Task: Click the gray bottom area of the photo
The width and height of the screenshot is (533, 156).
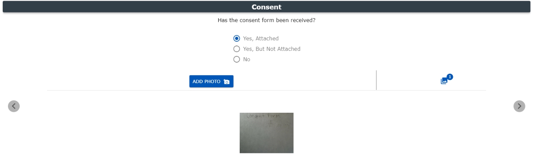Action: coord(266,142)
